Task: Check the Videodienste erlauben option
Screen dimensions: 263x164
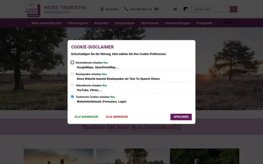Action: 72,85
